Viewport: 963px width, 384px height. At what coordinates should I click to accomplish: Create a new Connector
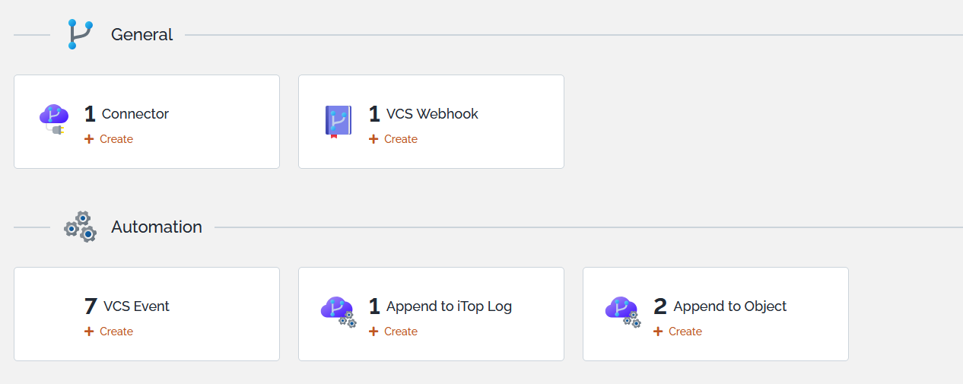[x=109, y=139]
